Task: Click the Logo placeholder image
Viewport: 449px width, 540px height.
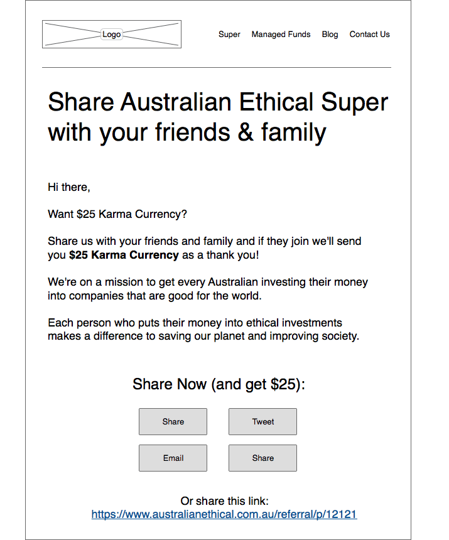Action: click(112, 34)
